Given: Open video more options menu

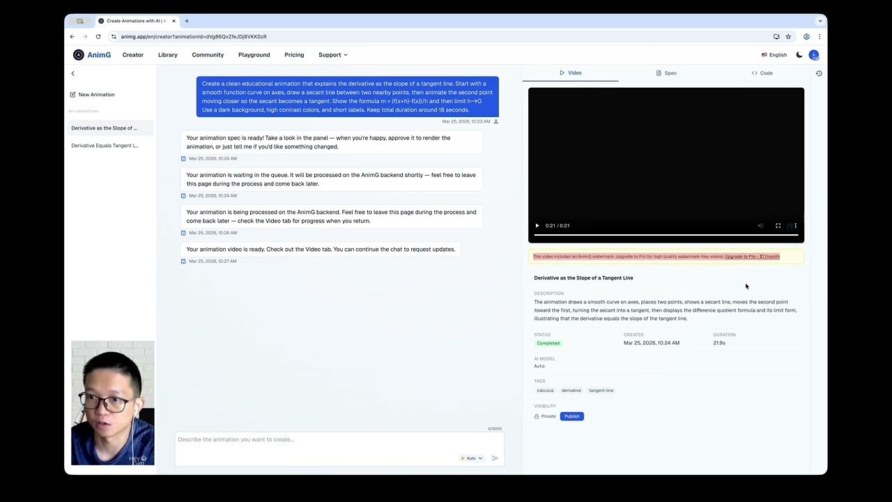Looking at the screenshot, I should pos(795,225).
